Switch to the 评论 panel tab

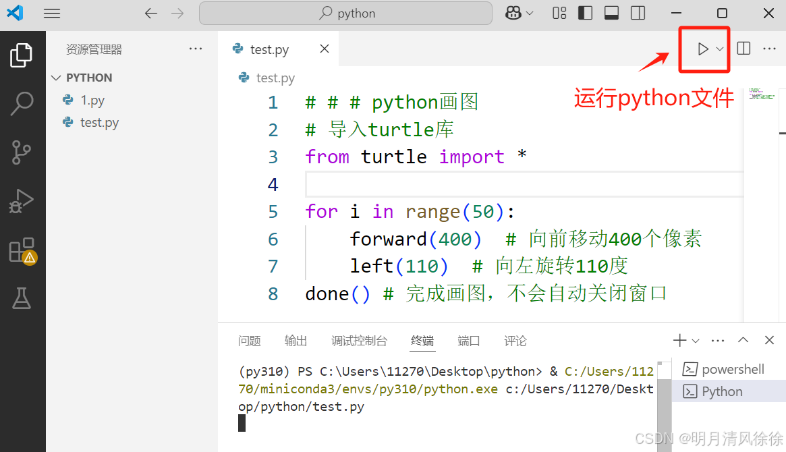(515, 341)
